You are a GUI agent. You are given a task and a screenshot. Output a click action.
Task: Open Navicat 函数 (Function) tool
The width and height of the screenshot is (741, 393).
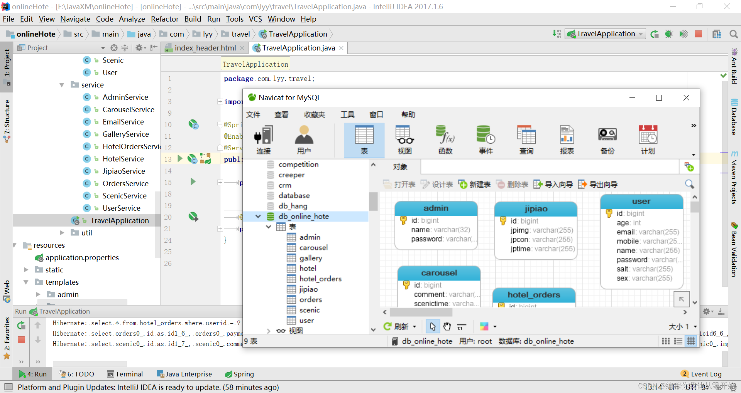coord(445,140)
